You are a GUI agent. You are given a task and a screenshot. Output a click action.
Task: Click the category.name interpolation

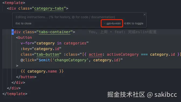42,71
